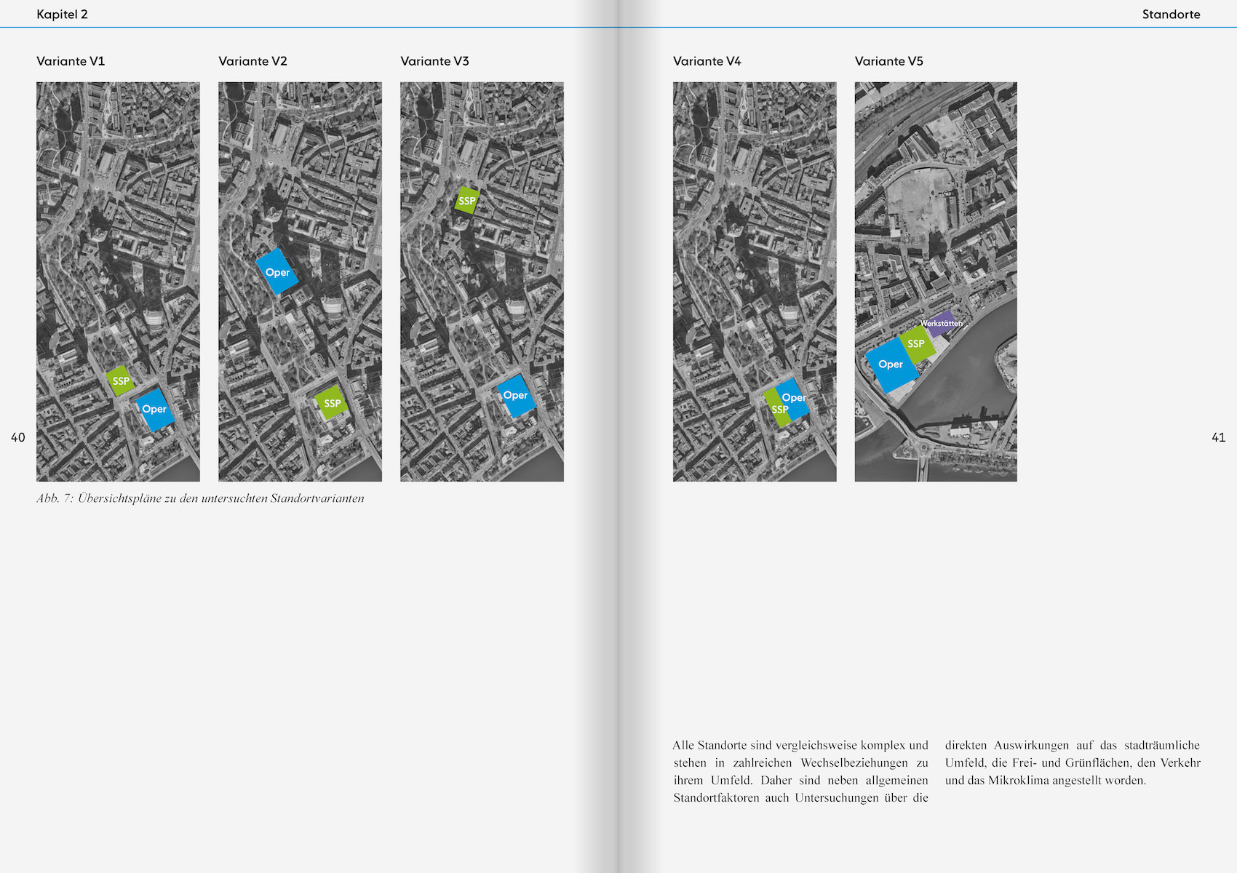1237x873 pixels.
Task: Select the Variante V4 heading
Action: 707,61
